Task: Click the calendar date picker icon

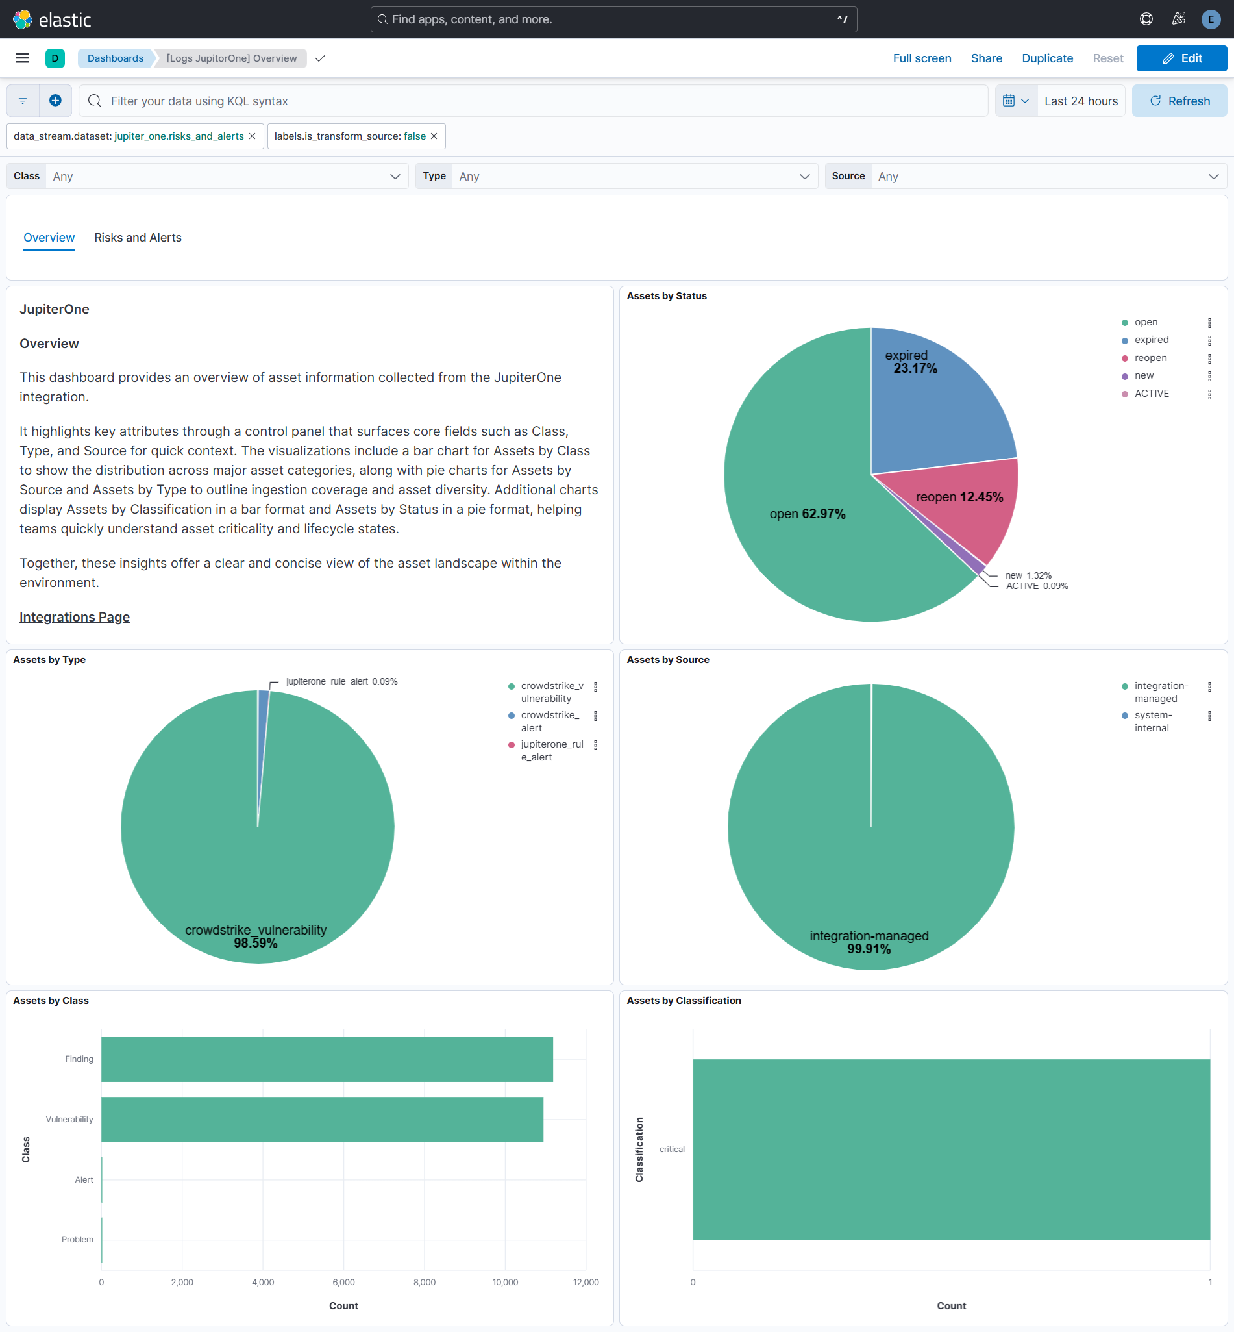Action: [1009, 100]
